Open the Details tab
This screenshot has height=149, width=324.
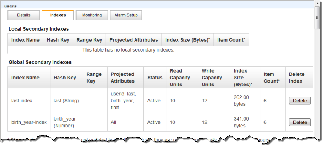tap(23, 15)
